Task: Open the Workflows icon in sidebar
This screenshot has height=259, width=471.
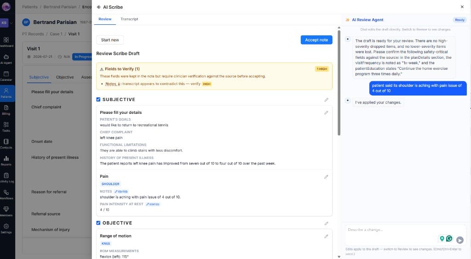Action: [6, 194]
